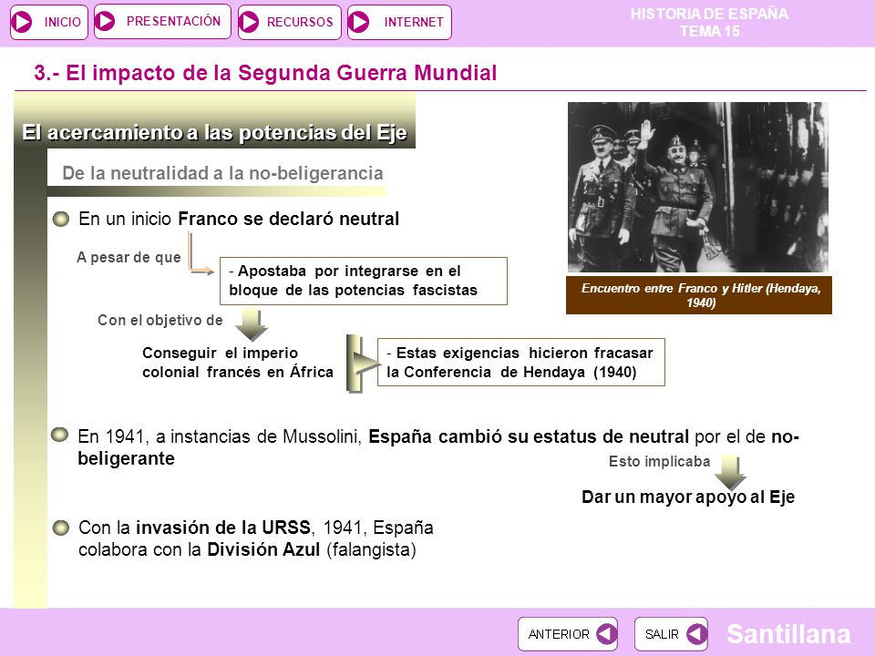Open the PRESENTACIÓN section
Image resolution: width=875 pixels, height=656 pixels.
(162, 22)
